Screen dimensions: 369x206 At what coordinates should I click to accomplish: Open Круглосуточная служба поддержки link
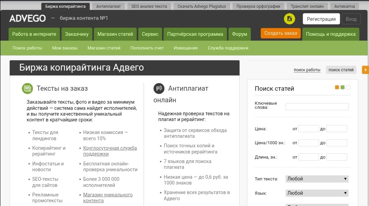pyautogui.click(x=110, y=151)
